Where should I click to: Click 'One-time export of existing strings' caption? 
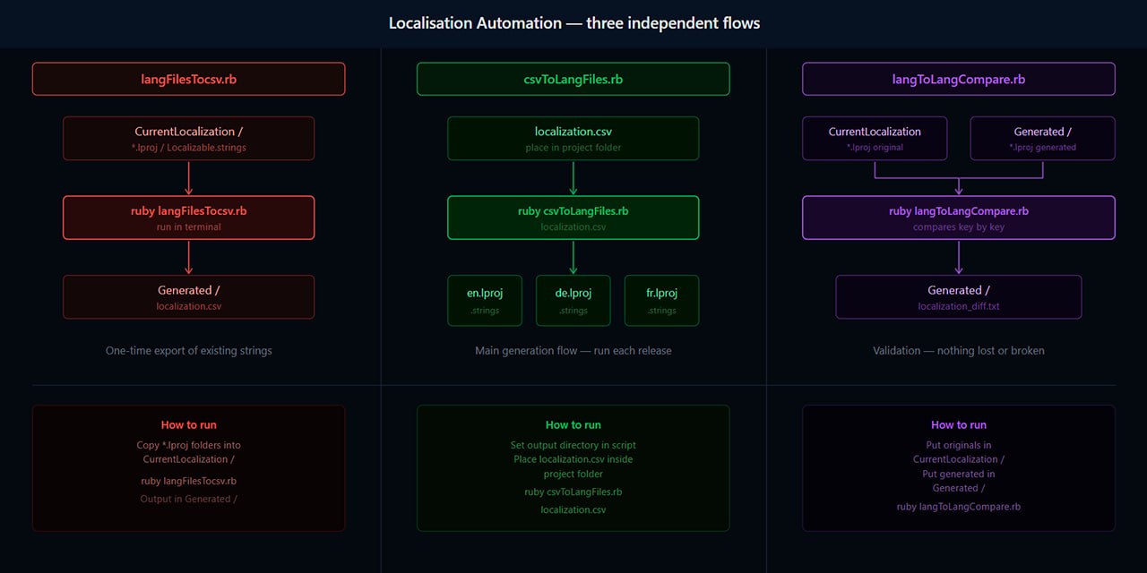[x=188, y=351]
